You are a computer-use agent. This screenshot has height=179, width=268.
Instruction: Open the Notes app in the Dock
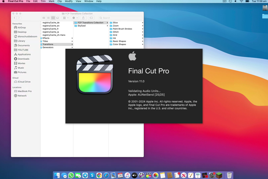pyautogui.click(x=163, y=175)
